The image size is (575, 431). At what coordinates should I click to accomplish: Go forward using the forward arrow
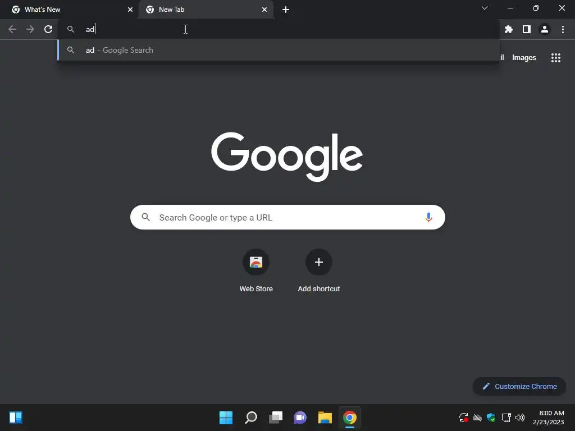coord(30,29)
